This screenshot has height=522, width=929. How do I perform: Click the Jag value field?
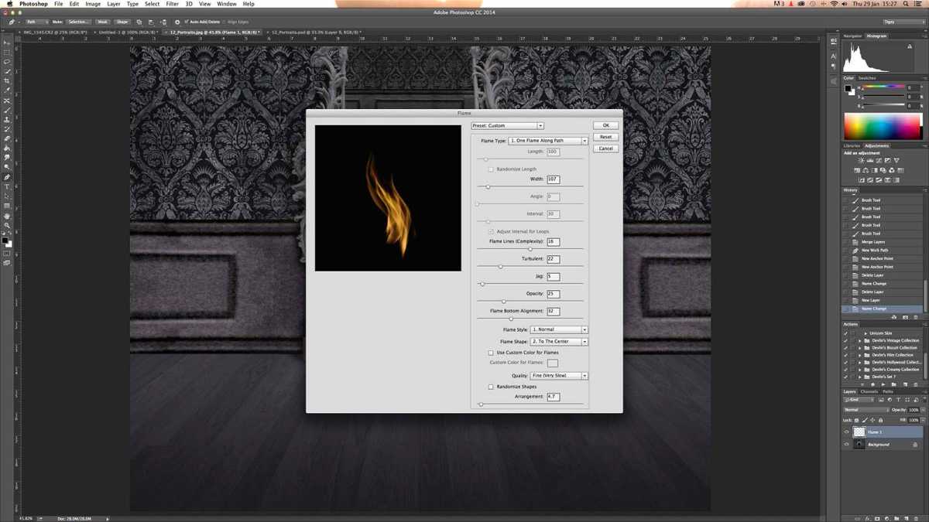click(x=553, y=277)
